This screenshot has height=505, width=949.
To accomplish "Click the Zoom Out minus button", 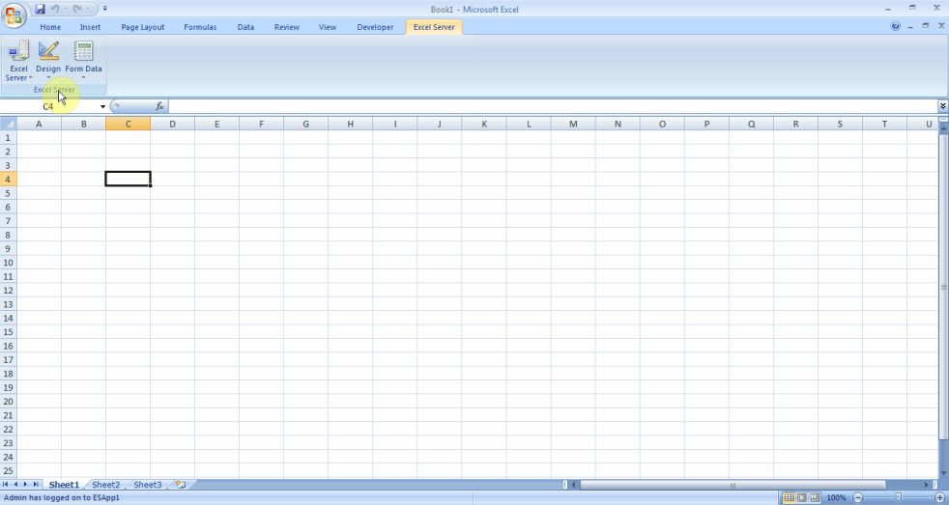I will (857, 497).
